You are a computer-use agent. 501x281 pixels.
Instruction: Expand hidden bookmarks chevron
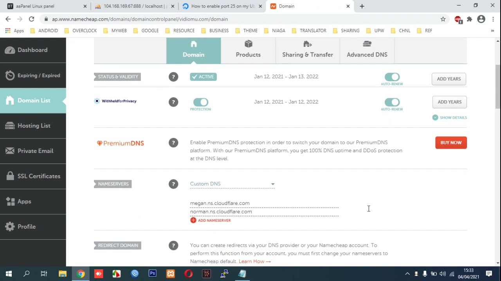(492, 30)
